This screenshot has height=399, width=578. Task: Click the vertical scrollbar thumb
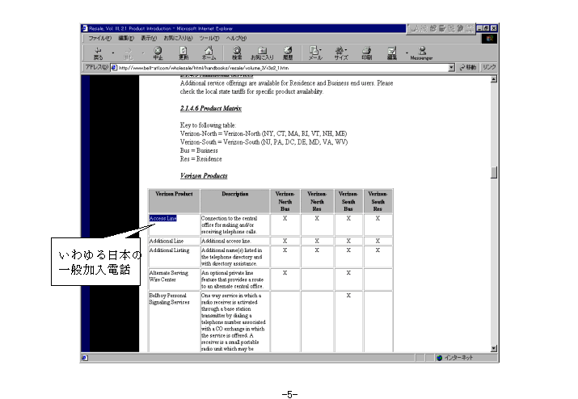click(494, 172)
